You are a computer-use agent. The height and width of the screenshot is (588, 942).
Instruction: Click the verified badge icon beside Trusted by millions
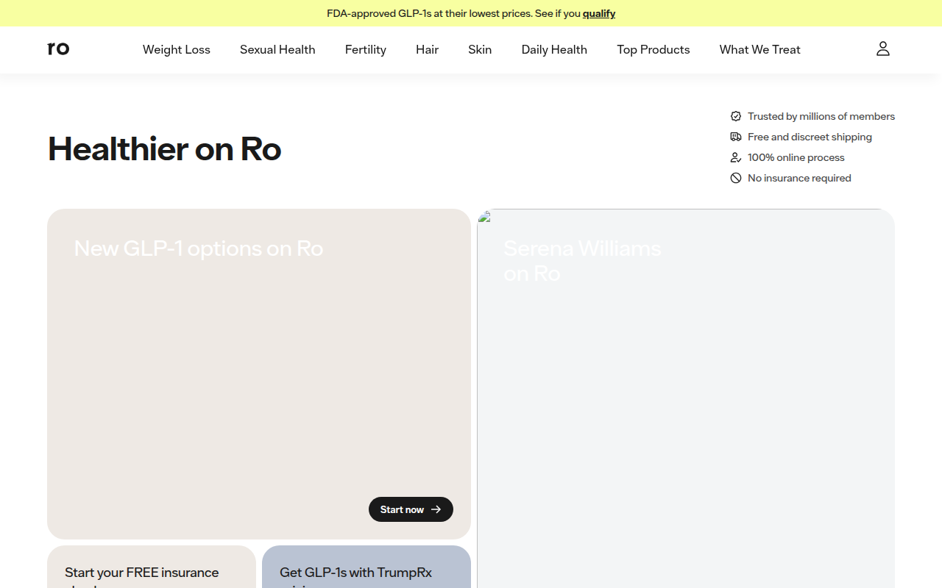click(x=735, y=116)
